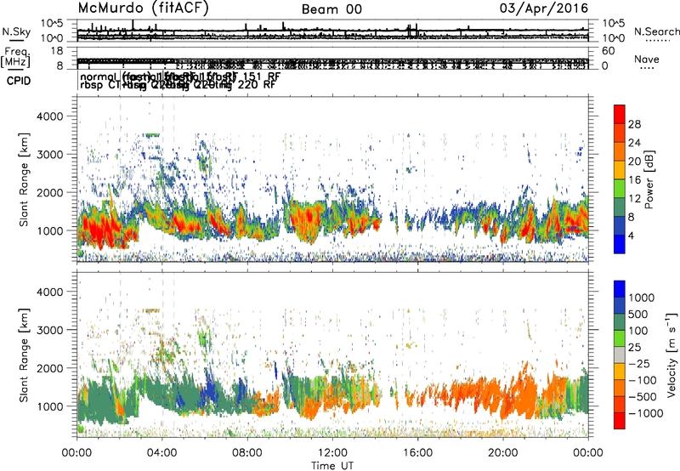Click the 4000 tick of the power panel
The width and height of the screenshot is (680, 471).
50,116
